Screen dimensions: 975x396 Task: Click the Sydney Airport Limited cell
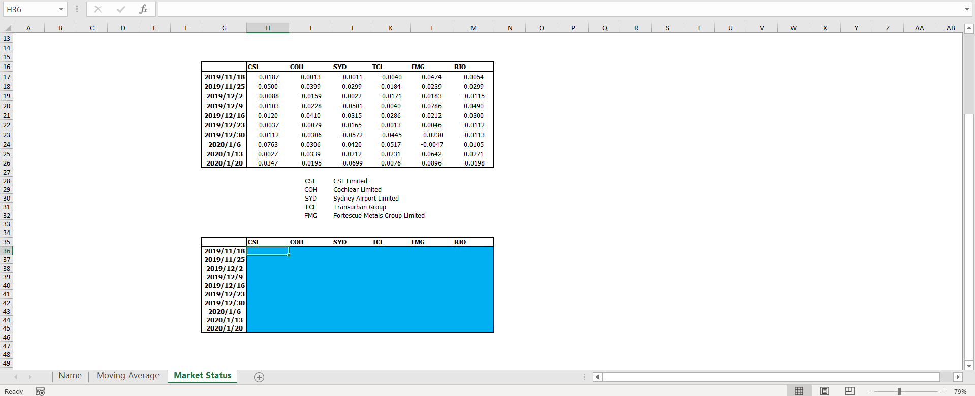click(366, 199)
